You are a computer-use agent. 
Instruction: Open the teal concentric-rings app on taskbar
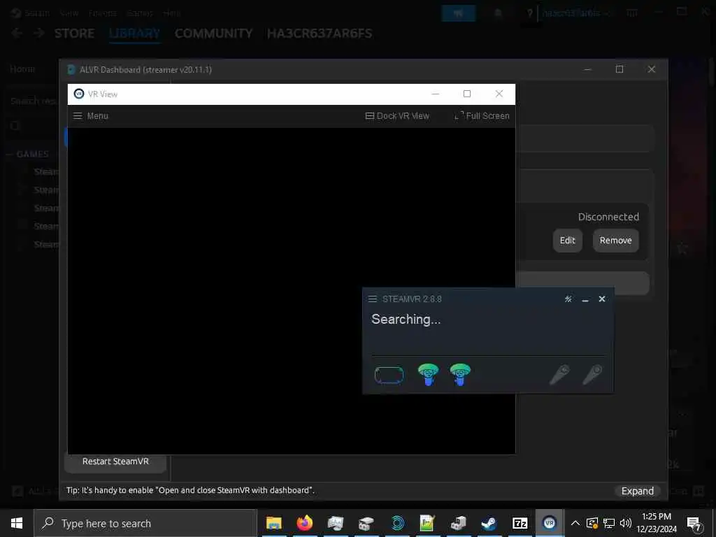397,523
